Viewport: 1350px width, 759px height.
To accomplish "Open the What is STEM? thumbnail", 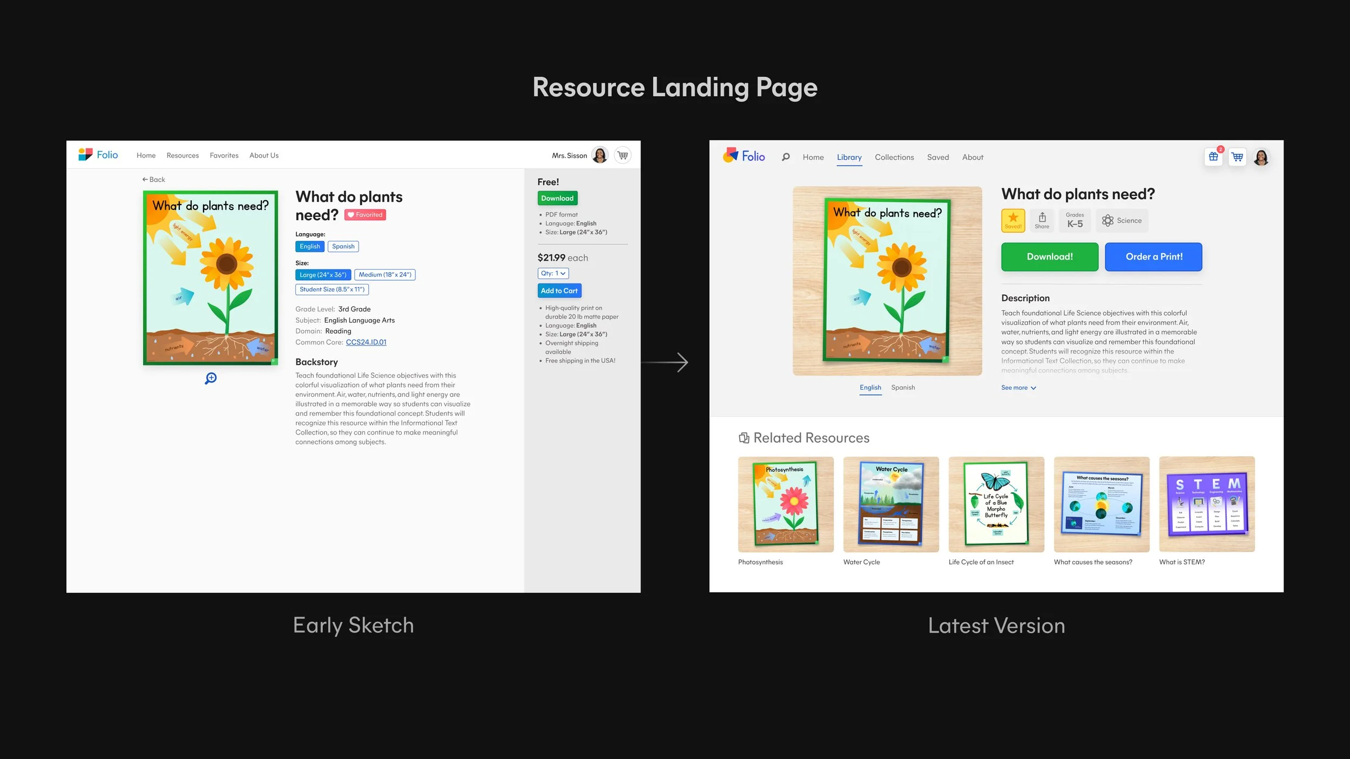I will click(x=1207, y=504).
